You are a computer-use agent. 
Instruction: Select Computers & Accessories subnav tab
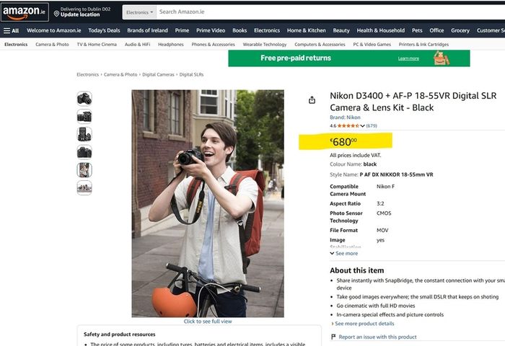[x=320, y=45]
